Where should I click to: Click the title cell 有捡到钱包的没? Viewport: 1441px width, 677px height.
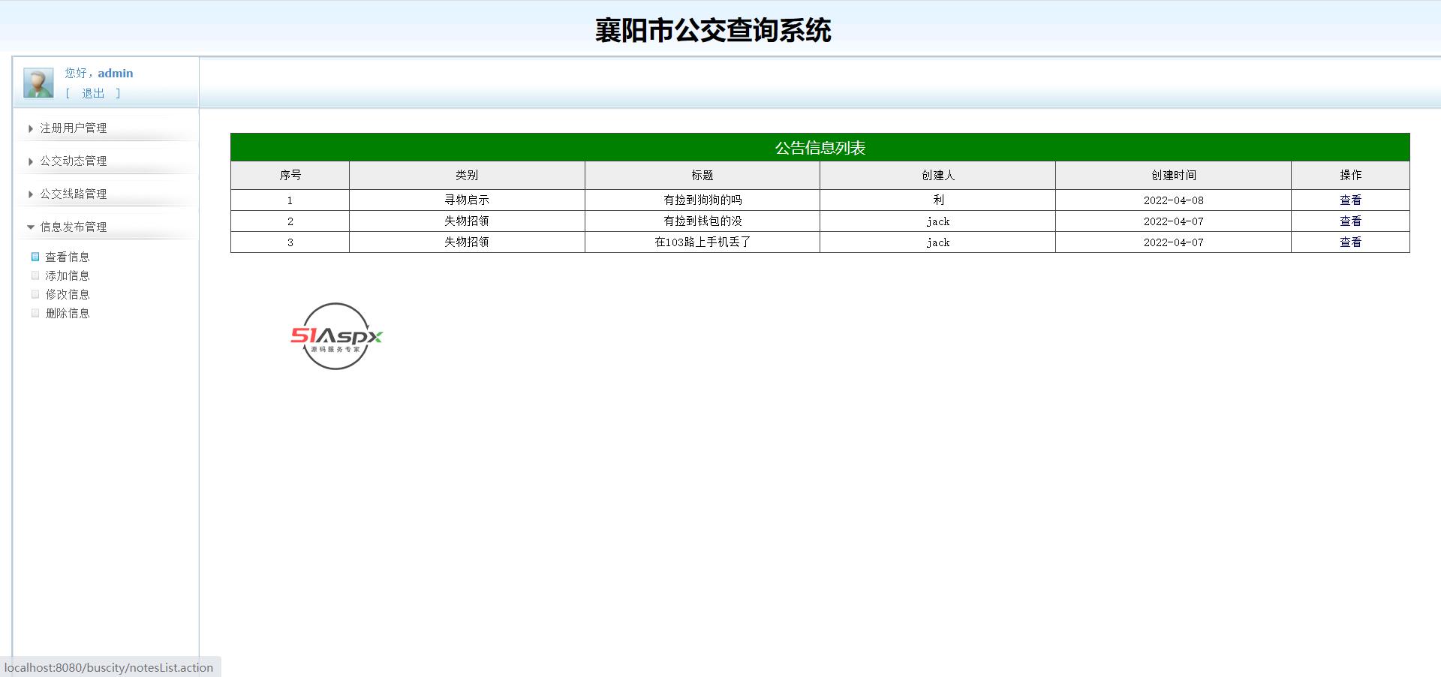pyautogui.click(x=702, y=221)
